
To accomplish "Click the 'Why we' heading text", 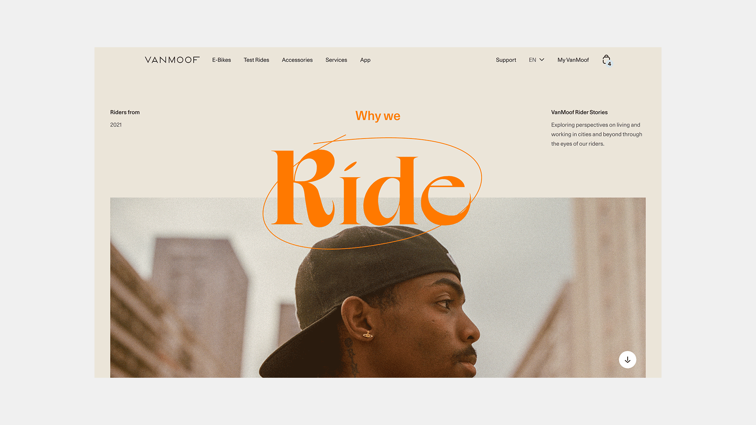I will (378, 116).
